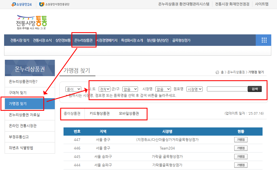Image resolution: width=277 pixels, height=170 pixels.
Task: Open 청년몰·청년상인 navigation menu
Action: click(158, 40)
